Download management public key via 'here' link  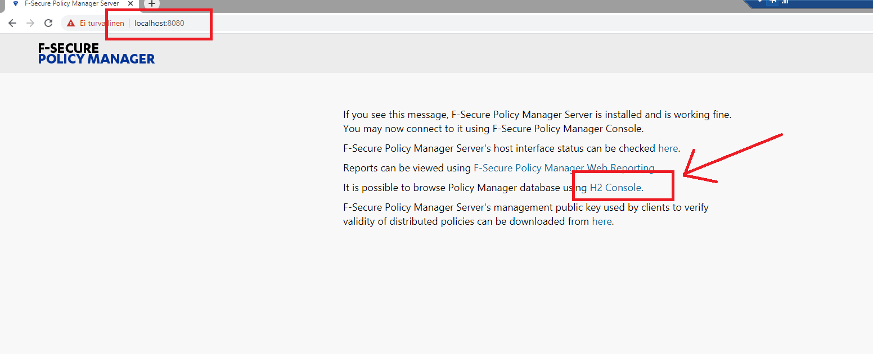coord(601,221)
